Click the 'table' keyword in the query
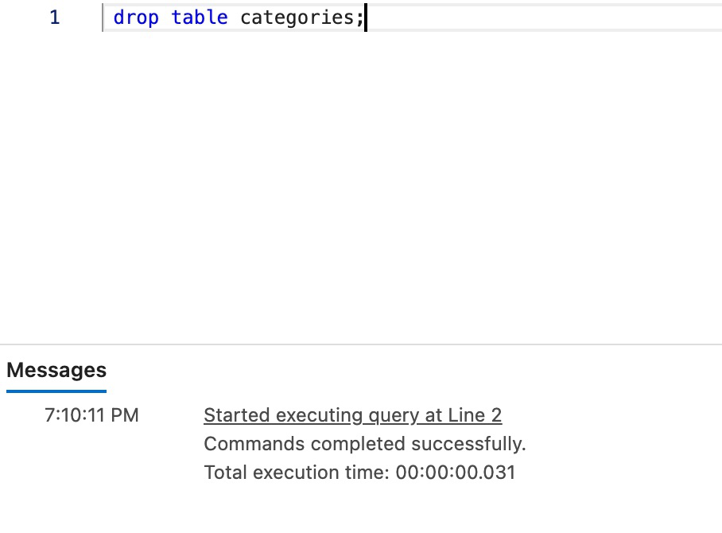Screen dimensions: 722x533 point(200,18)
